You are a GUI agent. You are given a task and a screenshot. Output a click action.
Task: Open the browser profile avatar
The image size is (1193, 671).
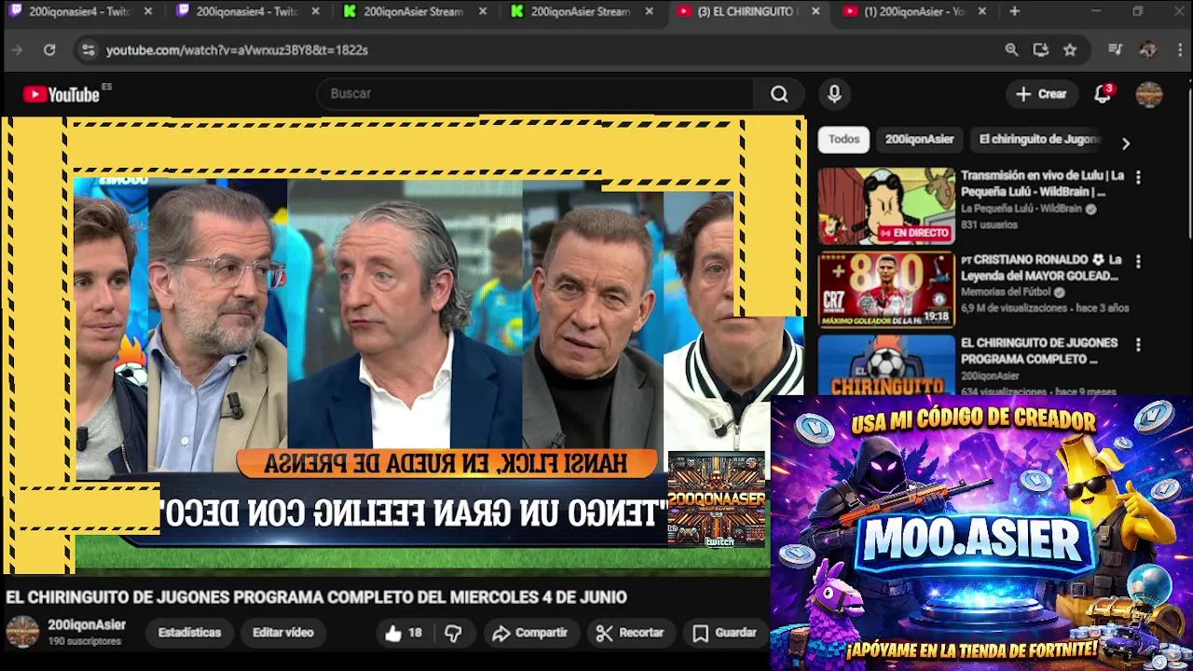(1148, 50)
